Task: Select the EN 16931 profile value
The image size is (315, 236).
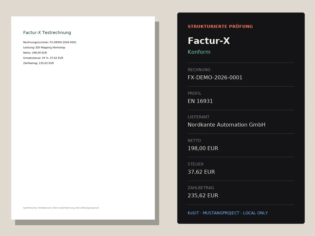Action: [200, 101]
